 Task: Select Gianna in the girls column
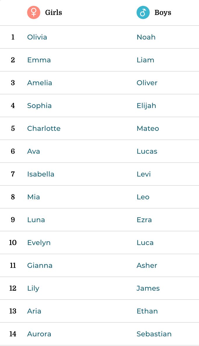[40, 266]
